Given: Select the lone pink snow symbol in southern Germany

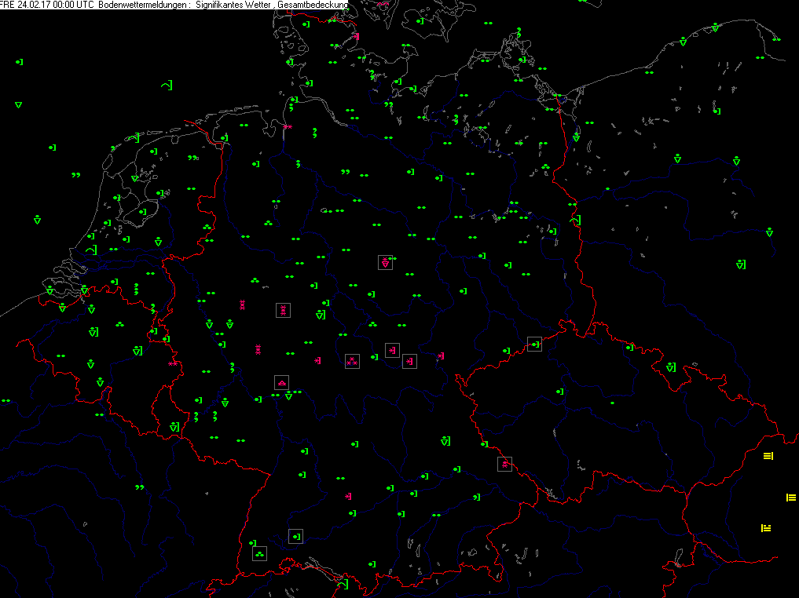Looking at the screenshot, I should click(x=347, y=496).
